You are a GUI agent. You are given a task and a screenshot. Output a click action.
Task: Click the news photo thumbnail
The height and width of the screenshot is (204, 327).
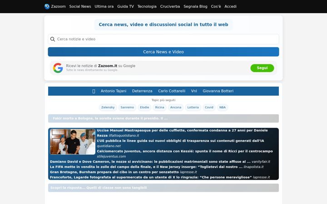pos(73,141)
